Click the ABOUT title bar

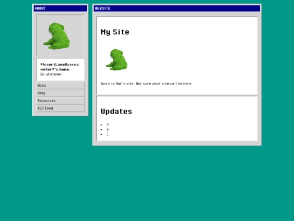pyautogui.click(x=60, y=8)
